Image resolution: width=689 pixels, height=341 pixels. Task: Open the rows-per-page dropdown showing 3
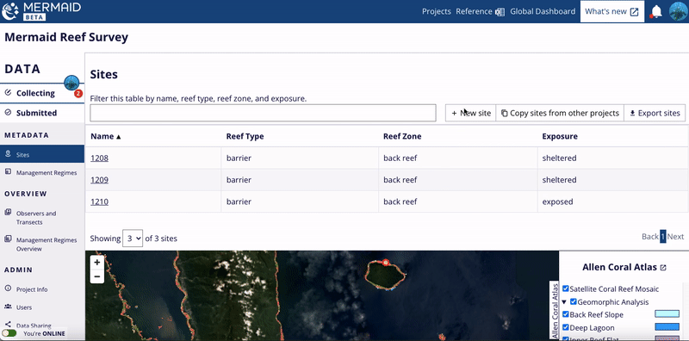(133, 239)
